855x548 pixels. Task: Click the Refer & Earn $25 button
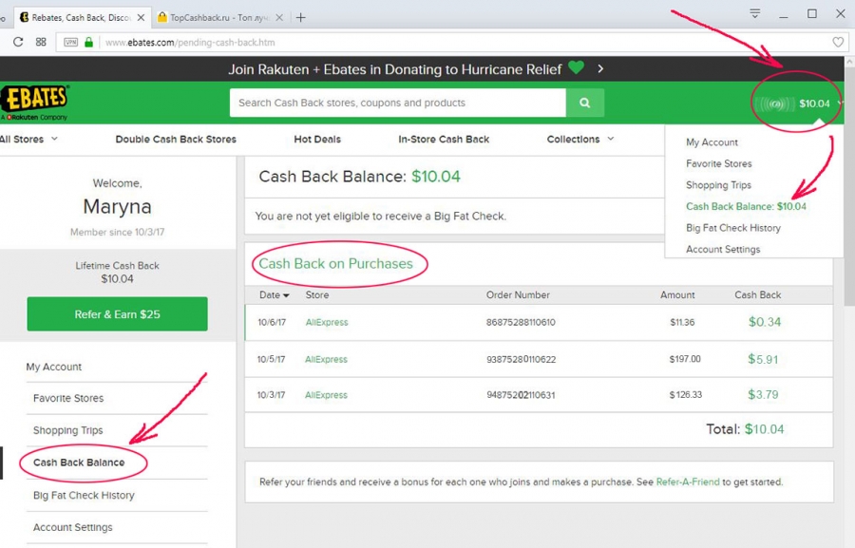[x=117, y=314]
